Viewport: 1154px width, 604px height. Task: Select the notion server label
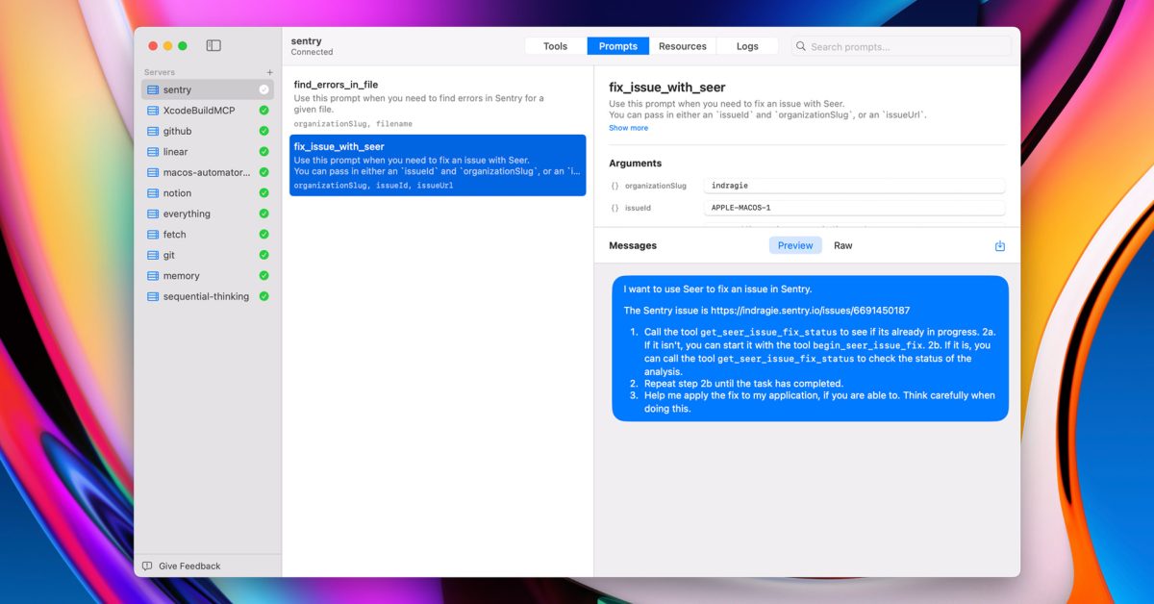[x=177, y=193]
